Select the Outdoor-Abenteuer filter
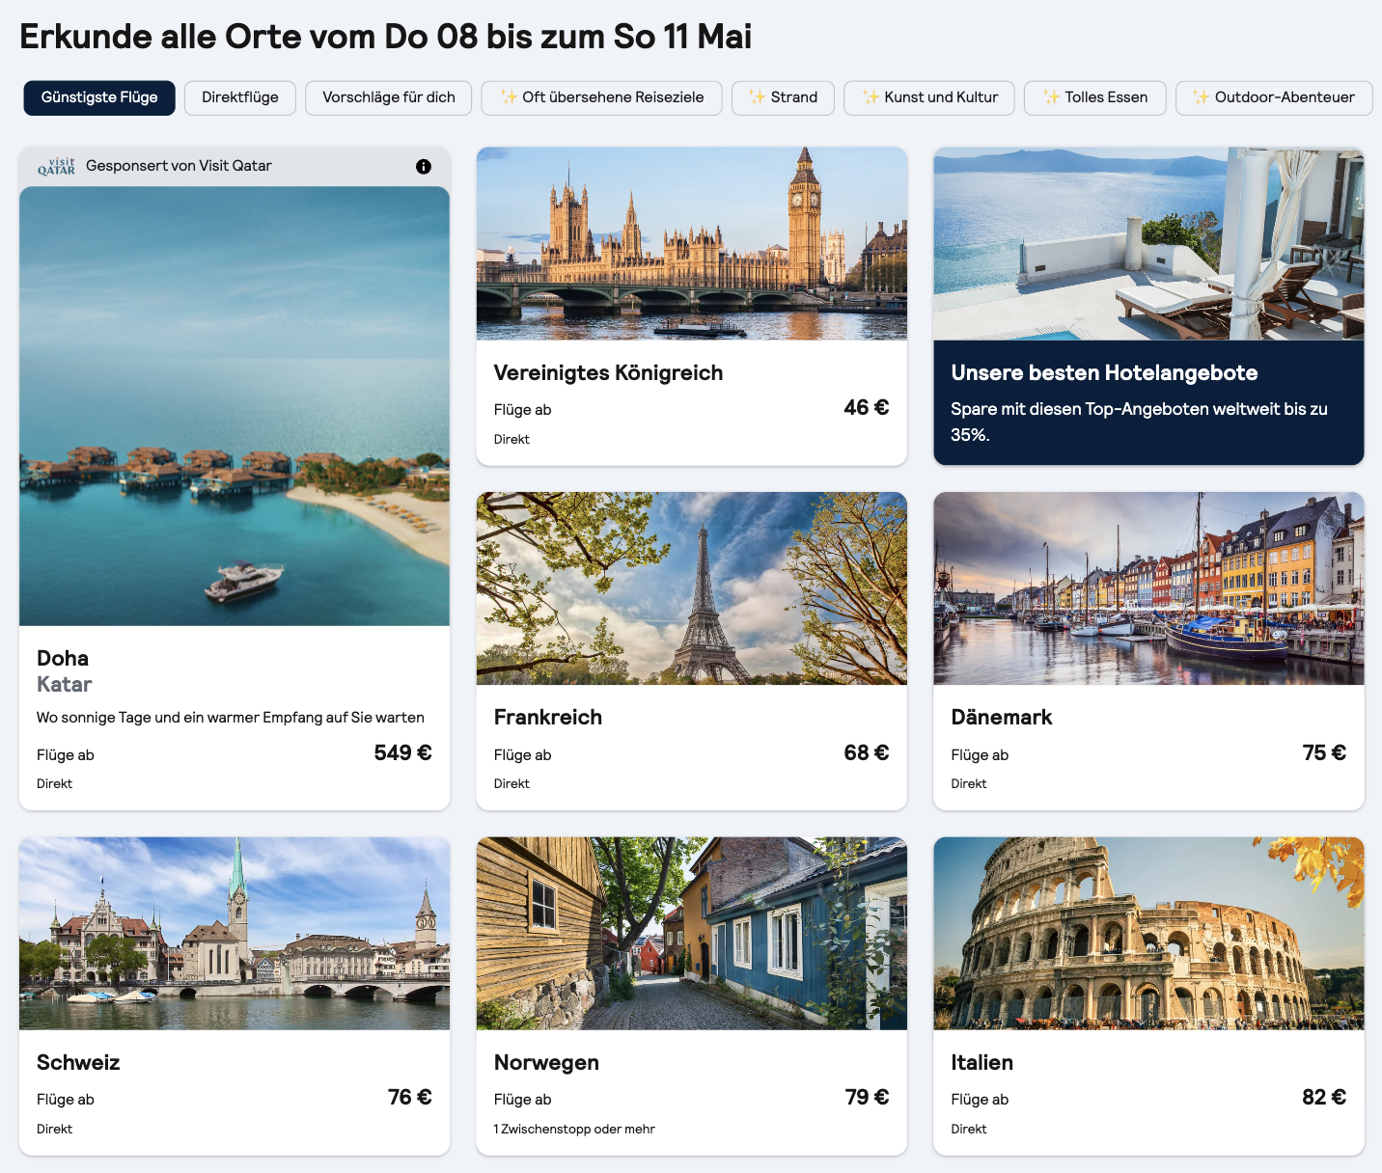Image resolution: width=1382 pixels, height=1173 pixels. pyautogui.click(x=1274, y=97)
